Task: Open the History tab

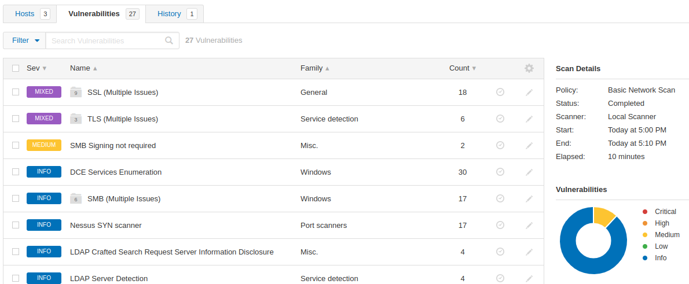Action: 174,14
